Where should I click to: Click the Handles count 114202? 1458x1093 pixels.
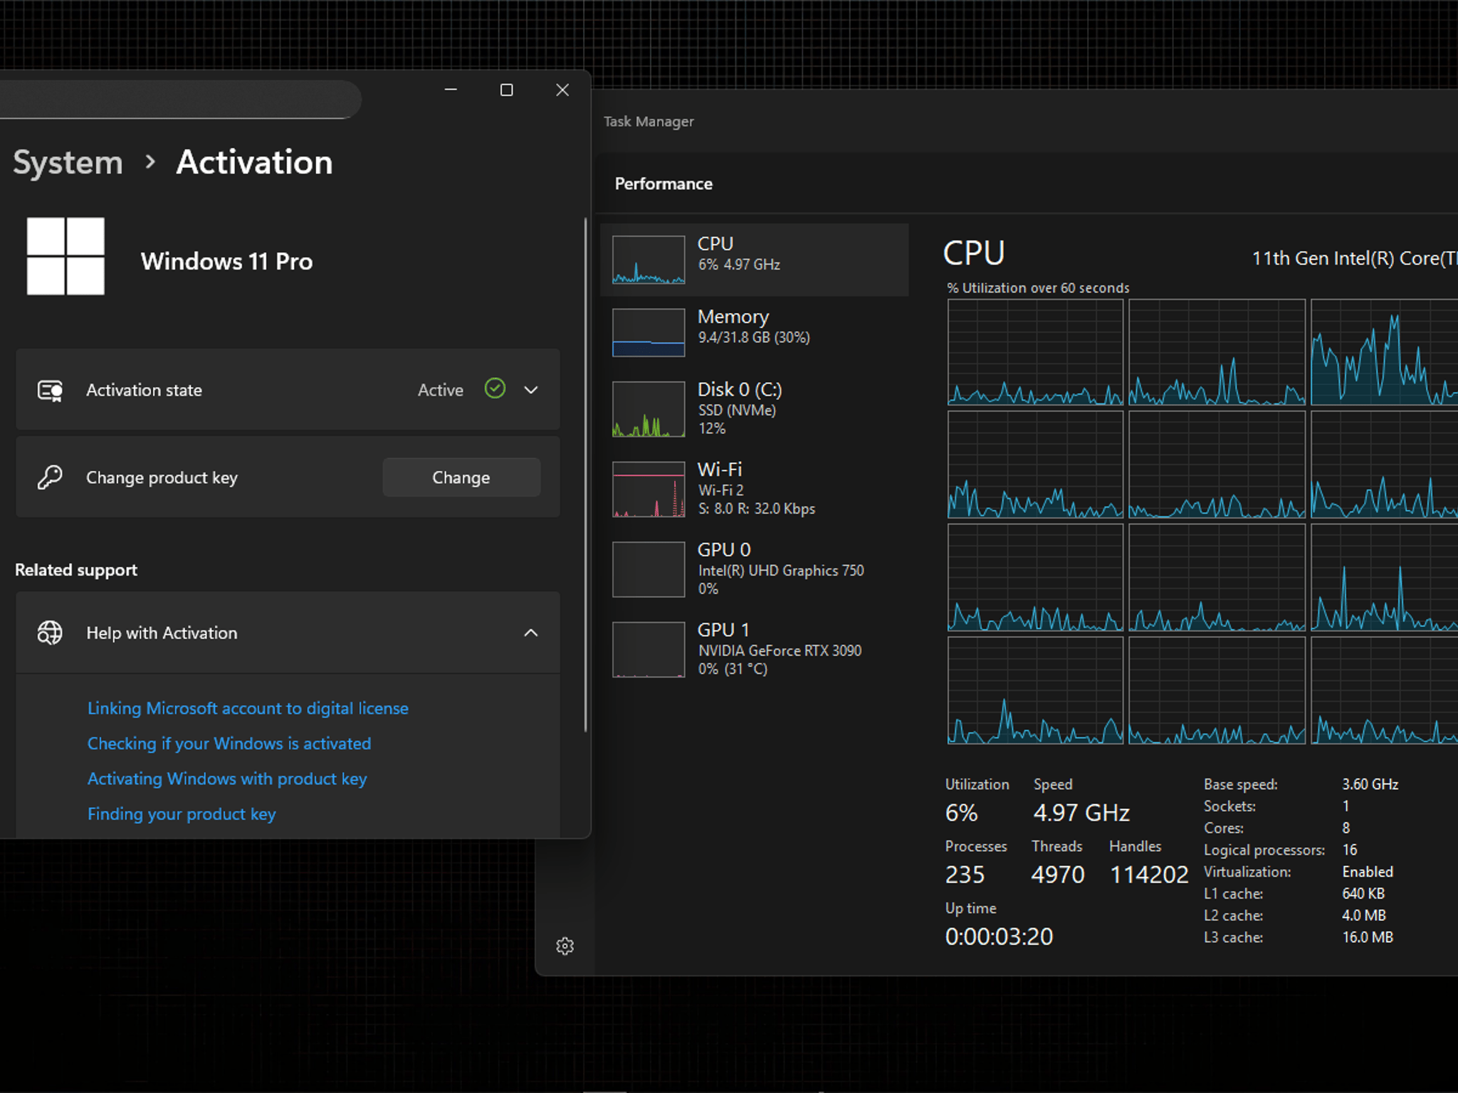tap(1149, 875)
